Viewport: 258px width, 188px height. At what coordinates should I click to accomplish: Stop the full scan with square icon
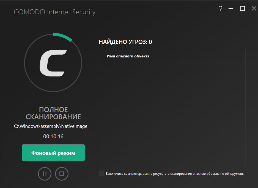pos(62,174)
